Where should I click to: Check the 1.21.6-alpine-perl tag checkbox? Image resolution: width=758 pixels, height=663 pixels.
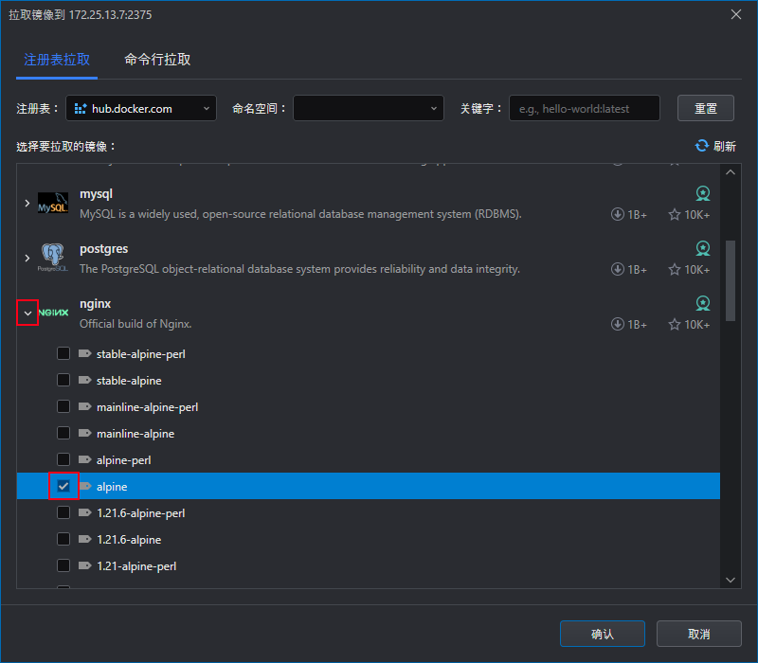point(63,512)
